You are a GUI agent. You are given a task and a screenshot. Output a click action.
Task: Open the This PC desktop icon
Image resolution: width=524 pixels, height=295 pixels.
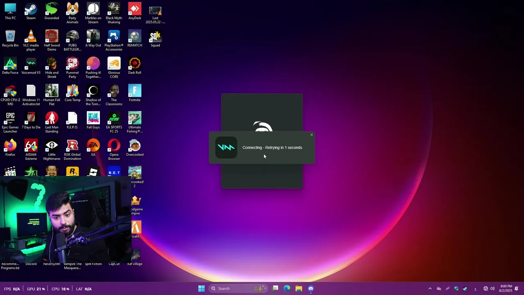coord(10,11)
